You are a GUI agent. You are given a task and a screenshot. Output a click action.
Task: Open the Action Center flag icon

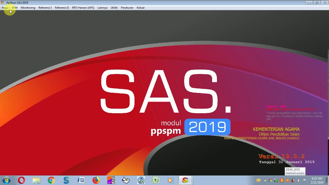305,180
